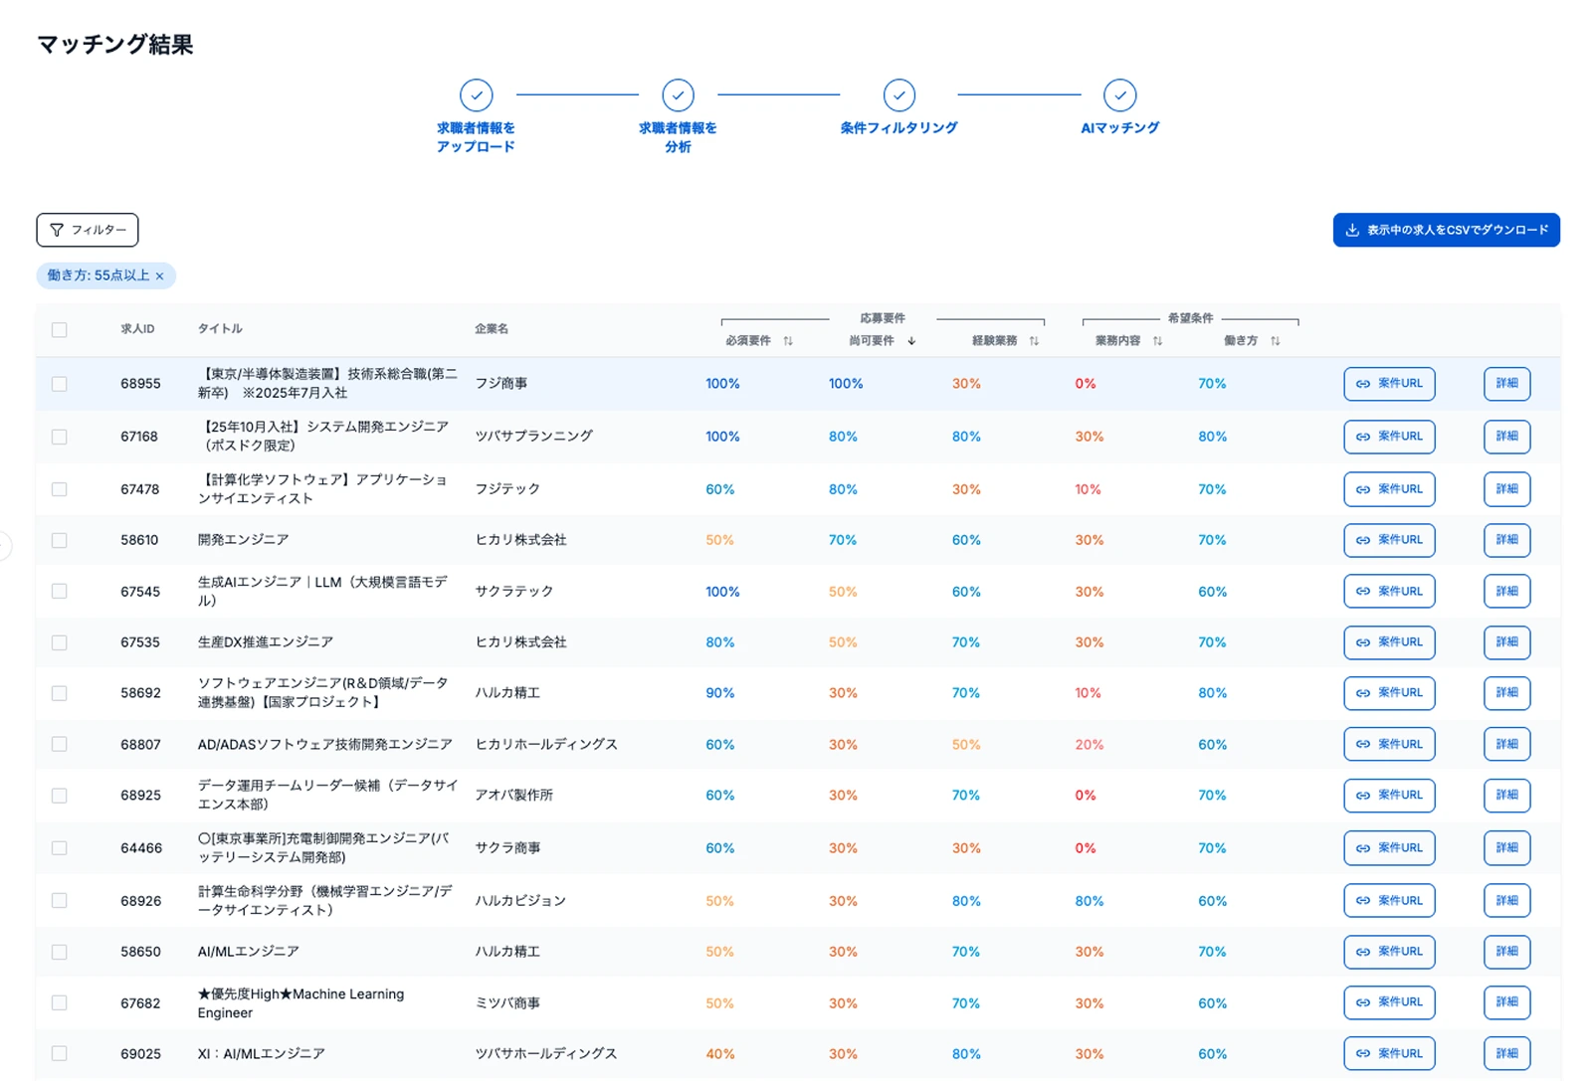Open 案件URL for job 67545
Viewport: 1592px width, 1081px height.
1389,592
